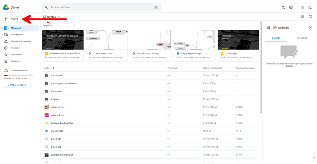
Task: Click the Tamaño de archivo column header
Action: pos(245,68)
